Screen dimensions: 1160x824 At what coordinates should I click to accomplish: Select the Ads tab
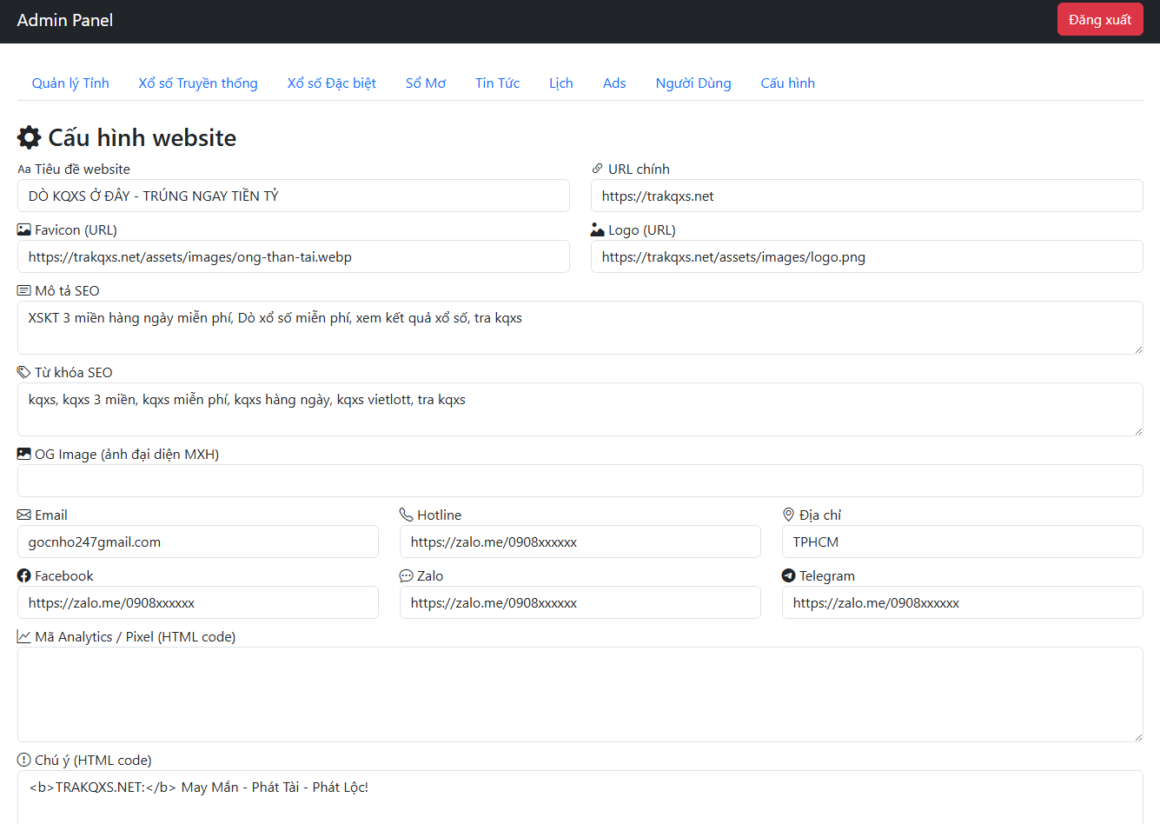coord(614,83)
